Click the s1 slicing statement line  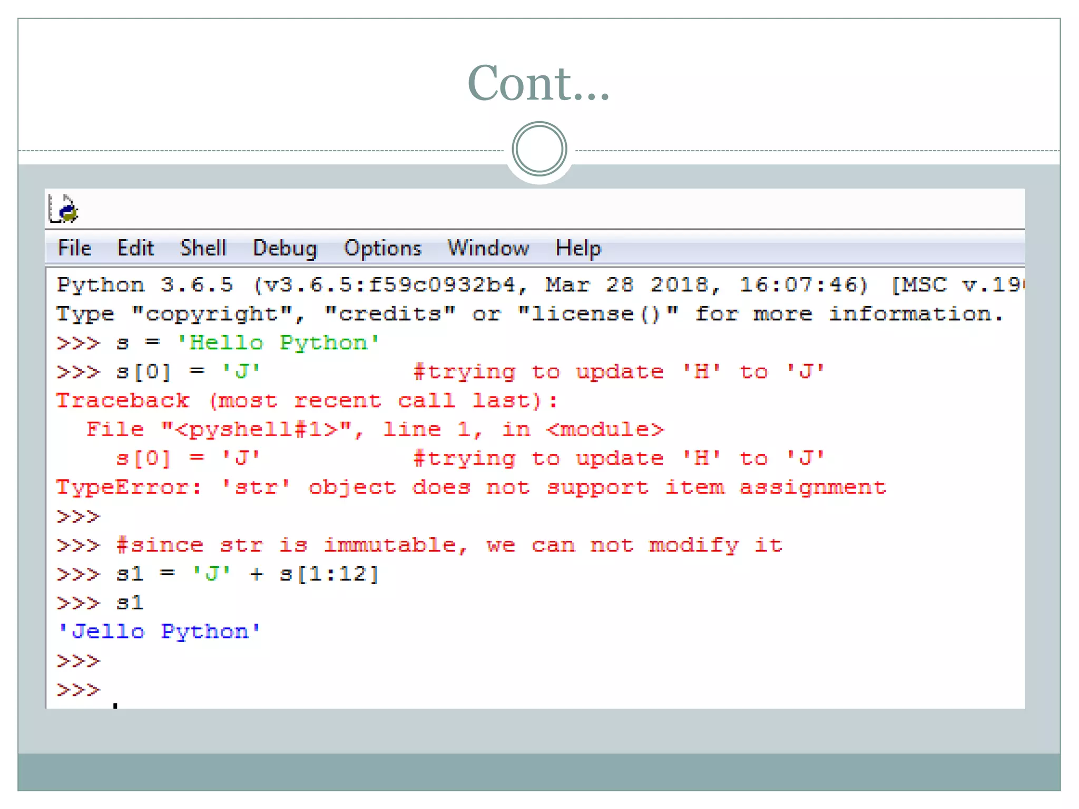pyautogui.click(x=248, y=574)
